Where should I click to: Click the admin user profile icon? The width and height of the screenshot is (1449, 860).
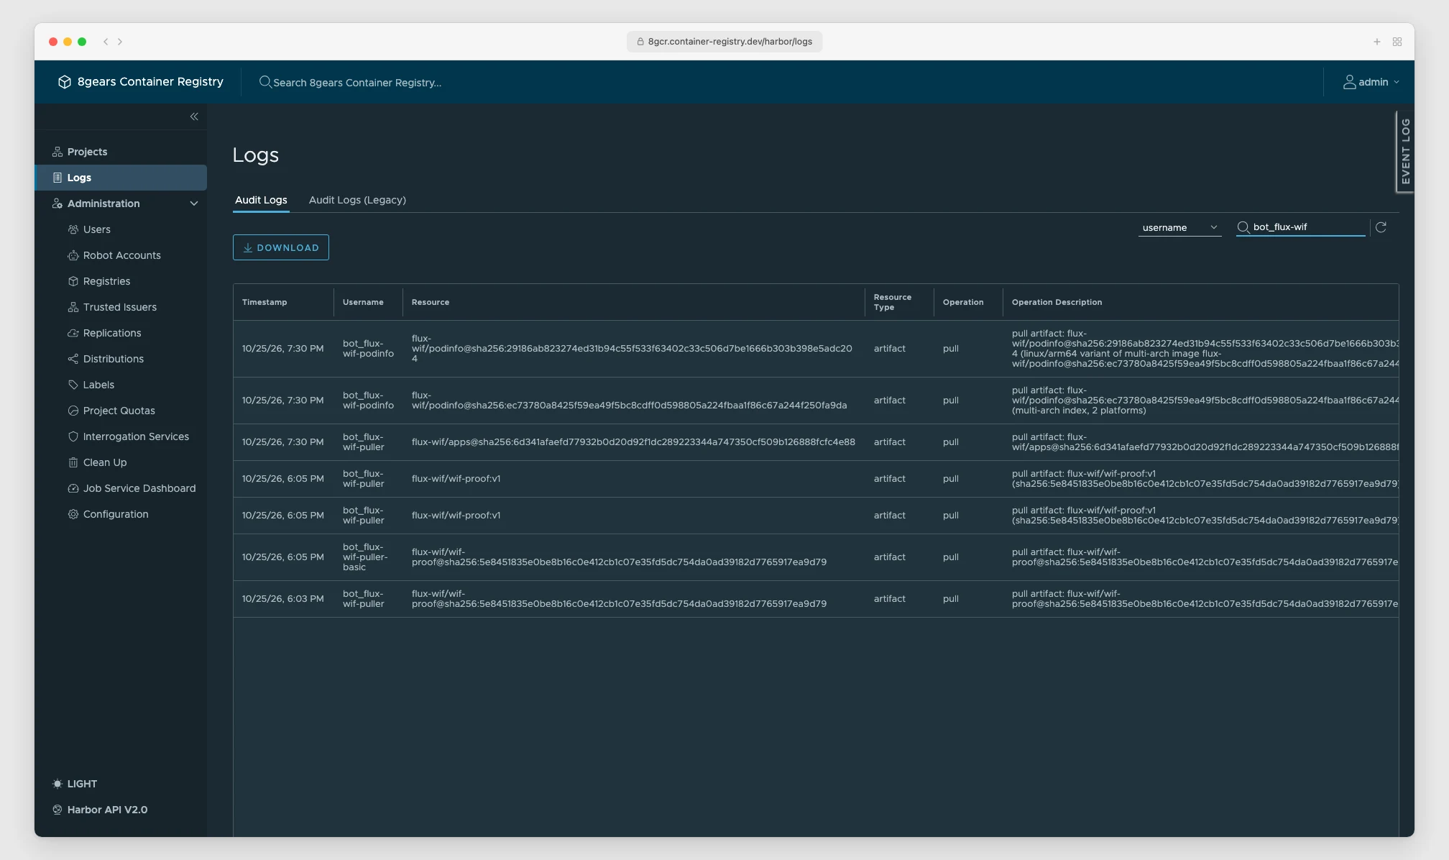point(1350,82)
